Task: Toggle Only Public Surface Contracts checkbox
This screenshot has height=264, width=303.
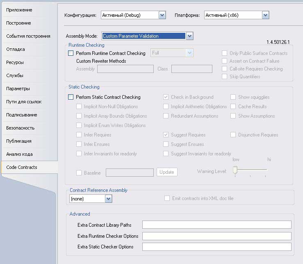Action: pyautogui.click(x=224, y=53)
